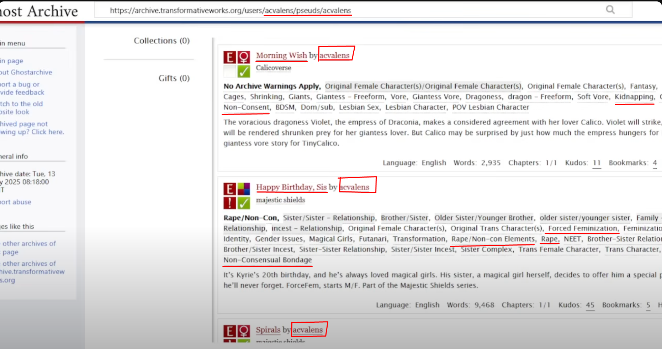Image resolution: width=662 pixels, height=349 pixels.
Task: Click other archives of archive.transformativeworks.org link
Action: [x=32, y=272]
